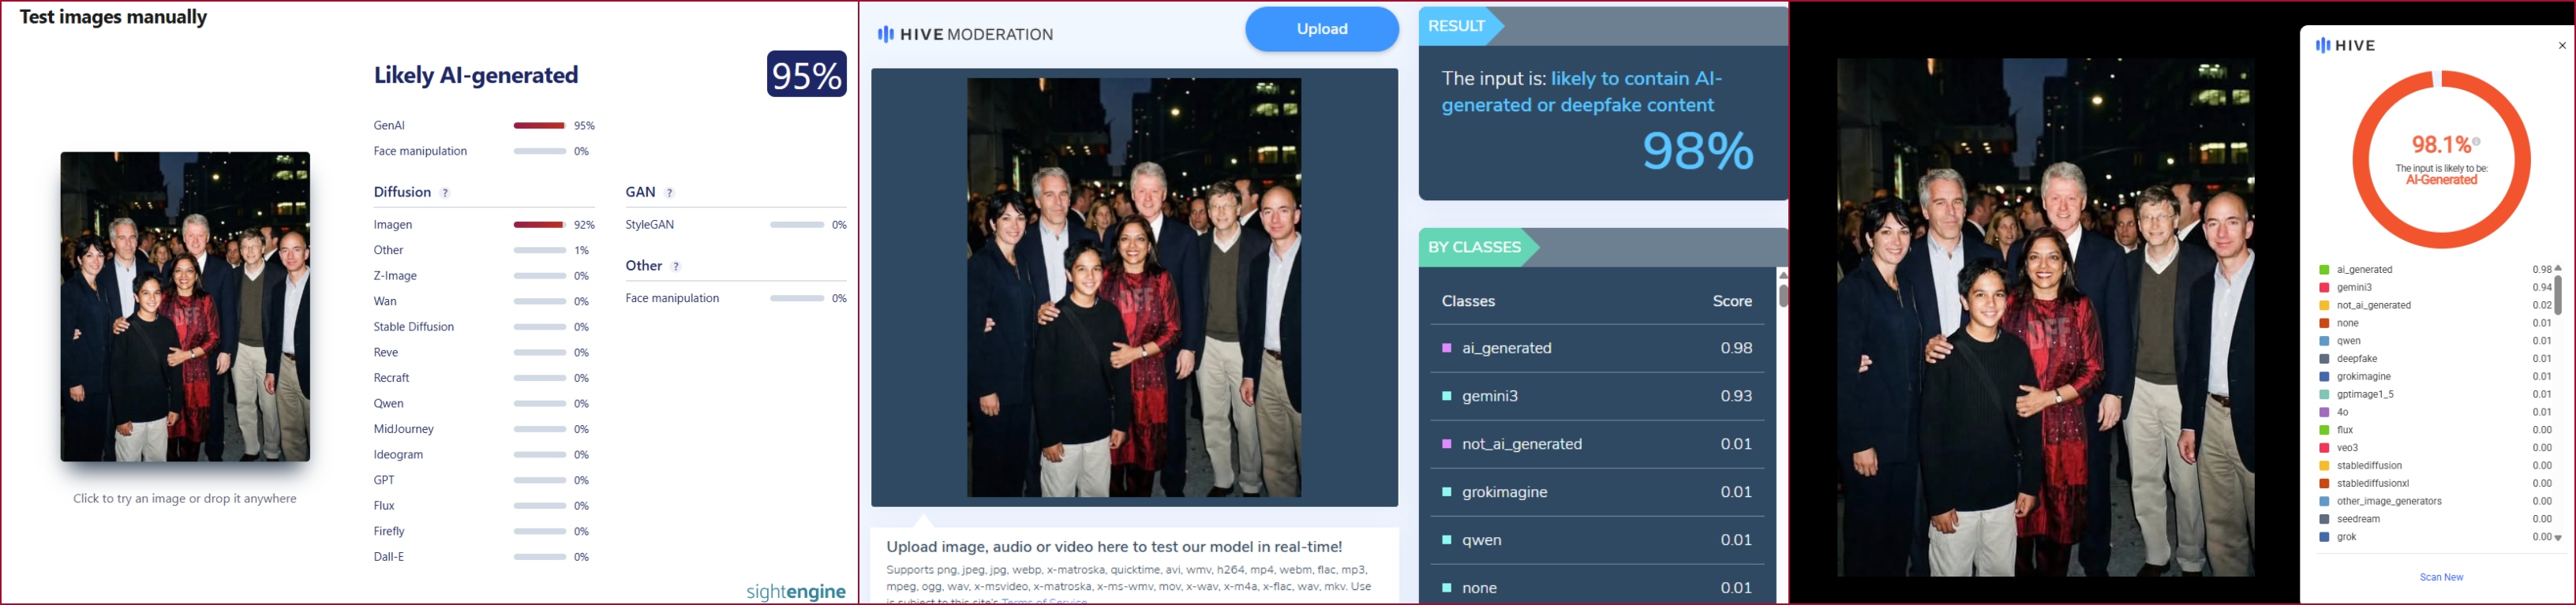The image size is (2576, 605).
Task: Click the BY CLASSES tab header
Action: click(x=1474, y=247)
